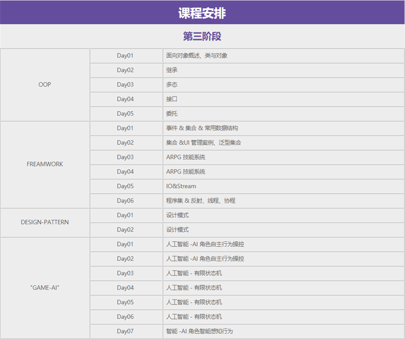Click the 集合 &UI 管理案例、泛型集合 cell
The width and height of the screenshot is (405, 339).
pos(203,143)
